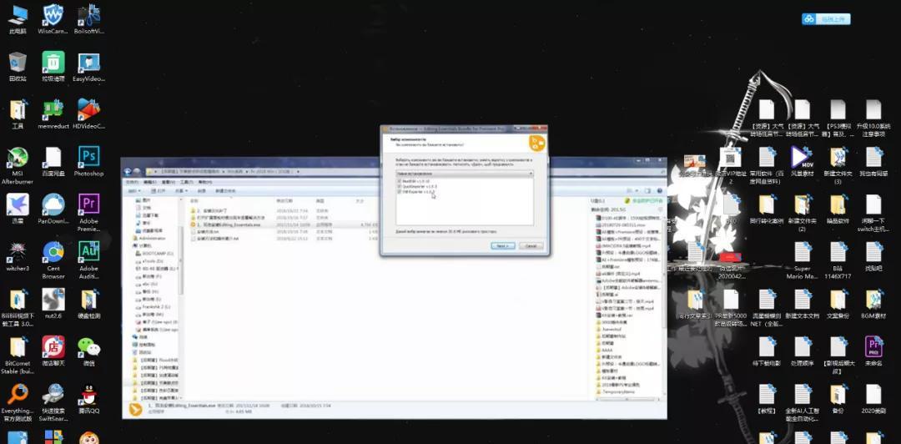Select the Everything search desktop icon

coord(17,396)
